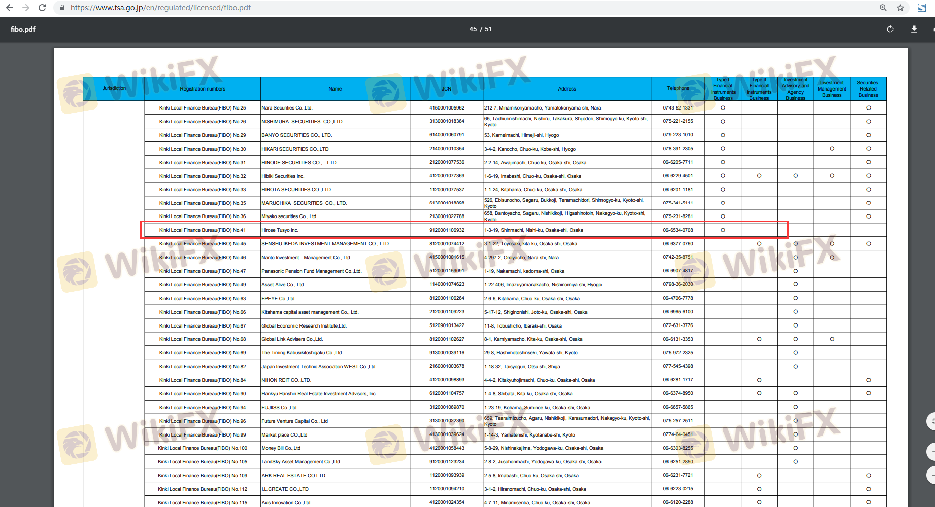The width and height of the screenshot is (935, 507).
Task: Bookmark this page with the star icon
Action: point(900,8)
